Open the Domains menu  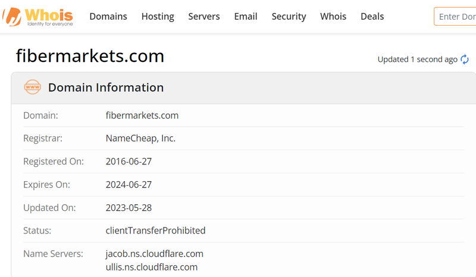(x=108, y=17)
